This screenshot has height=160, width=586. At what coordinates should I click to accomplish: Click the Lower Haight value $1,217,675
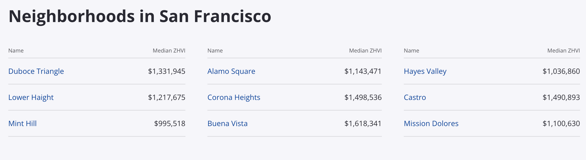point(167,98)
